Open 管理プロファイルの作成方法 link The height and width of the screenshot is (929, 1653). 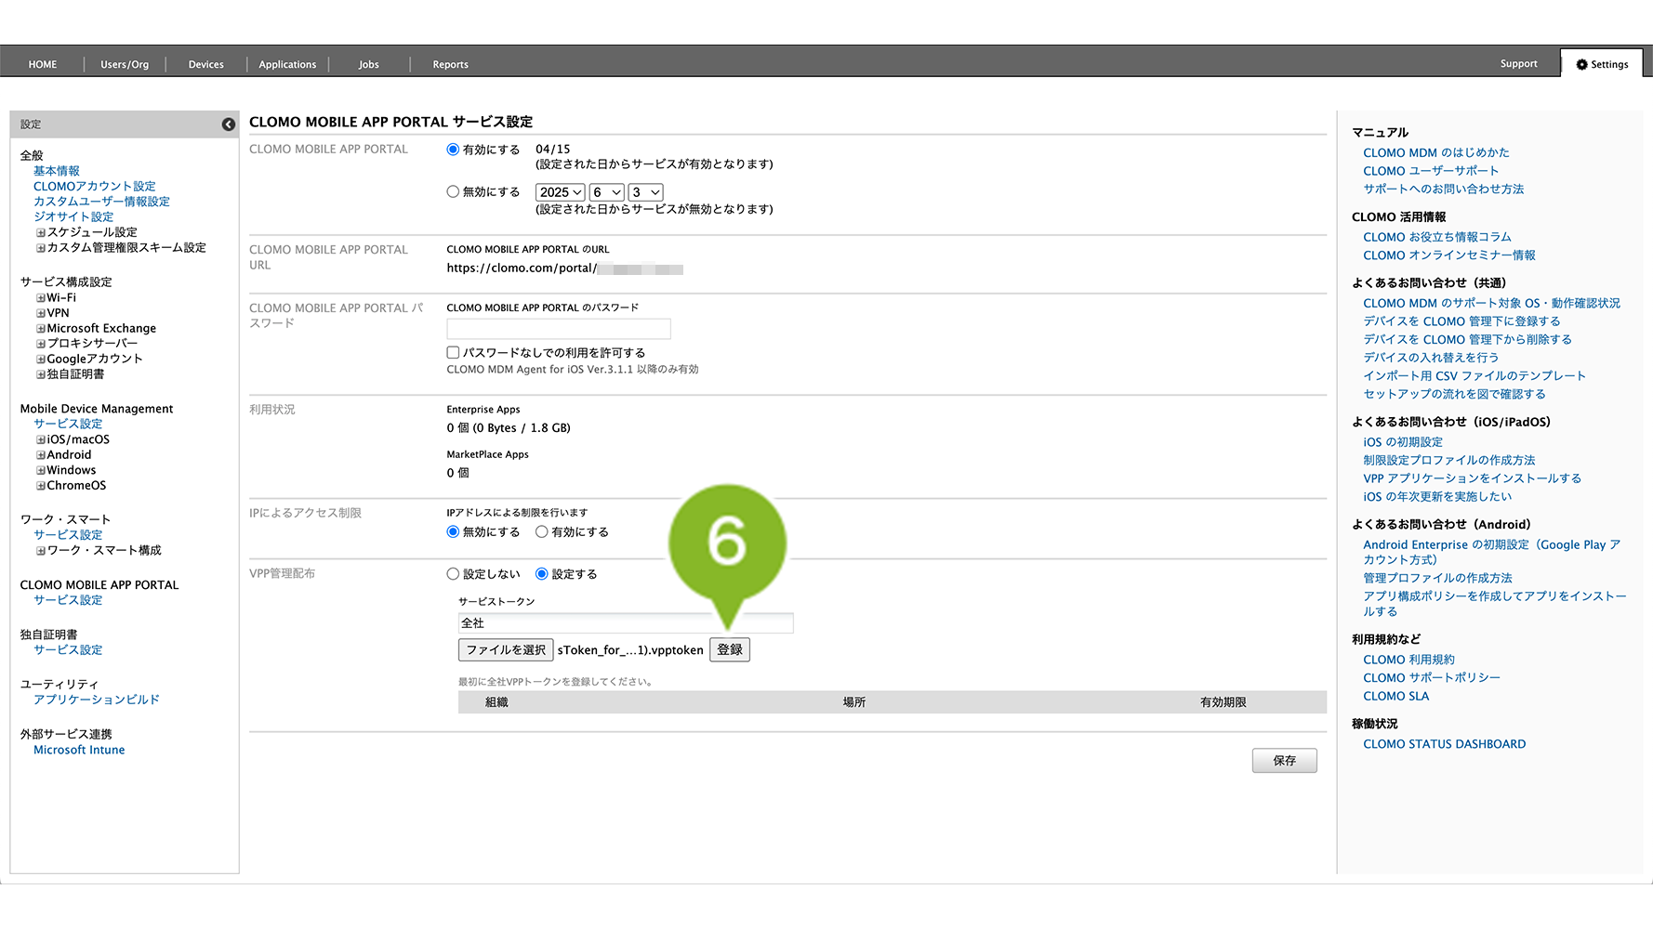(x=1437, y=578)
